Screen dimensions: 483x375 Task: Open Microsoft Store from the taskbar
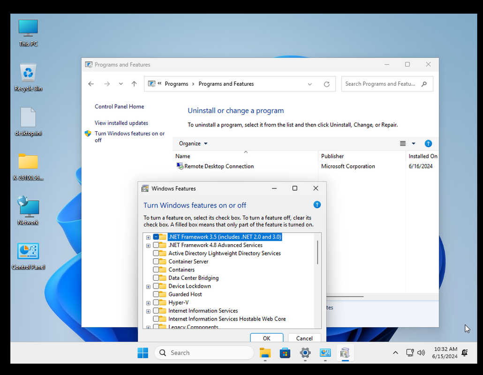click(x=285, y=353)
